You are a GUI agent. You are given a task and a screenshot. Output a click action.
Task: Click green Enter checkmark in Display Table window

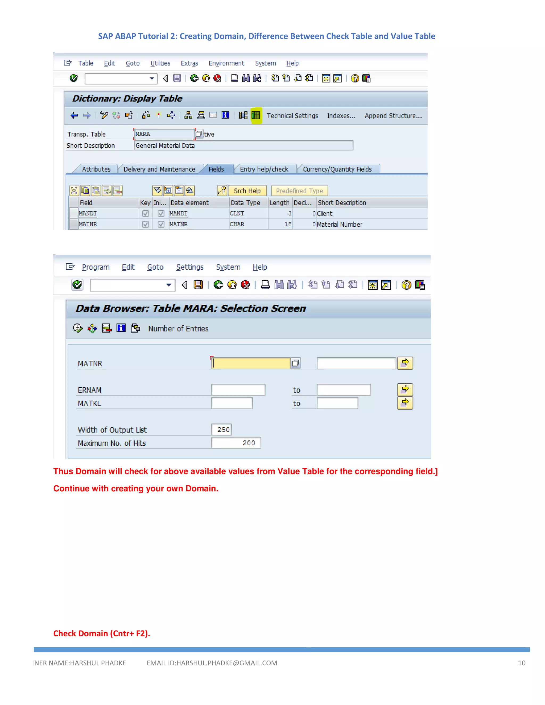[x=74, y=78]
